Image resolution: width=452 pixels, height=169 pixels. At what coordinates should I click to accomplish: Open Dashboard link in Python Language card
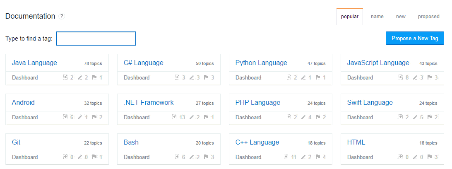click(x=248, y=77)
